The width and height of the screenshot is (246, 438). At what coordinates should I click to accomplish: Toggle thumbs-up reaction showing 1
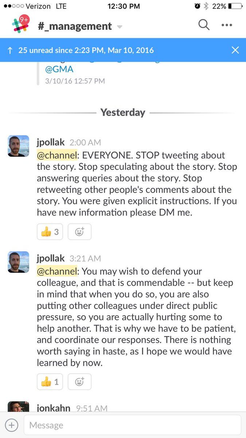tap(50, 382)
